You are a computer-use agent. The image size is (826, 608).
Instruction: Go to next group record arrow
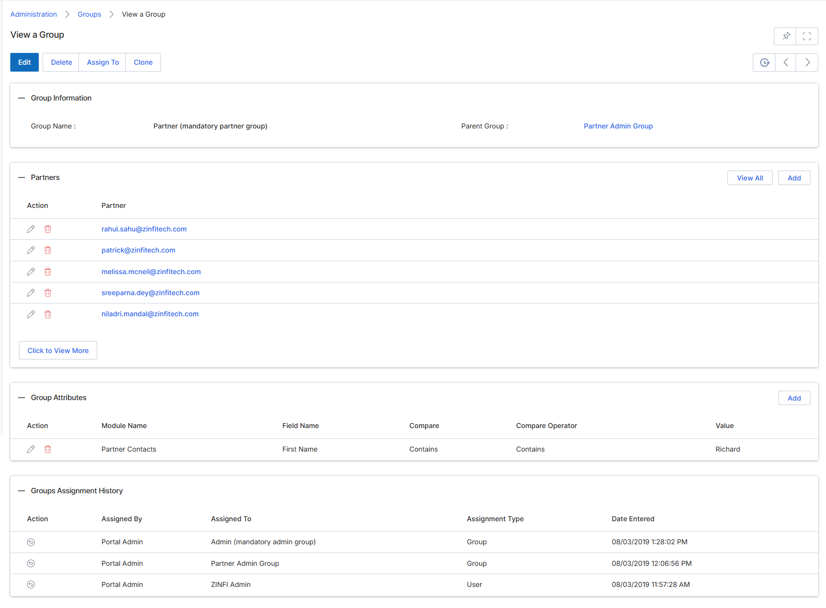click(x=807, y=62)
